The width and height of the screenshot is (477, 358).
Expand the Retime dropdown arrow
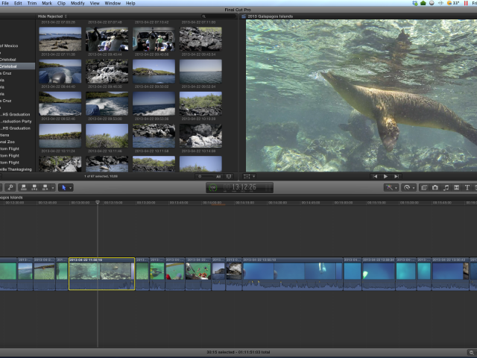[414, 187]
